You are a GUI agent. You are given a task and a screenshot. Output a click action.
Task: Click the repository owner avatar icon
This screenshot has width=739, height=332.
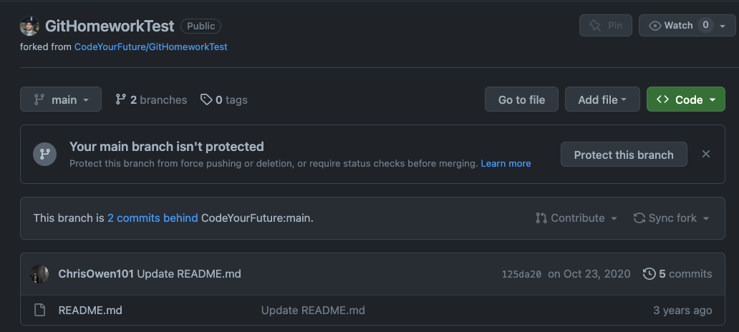pos(29,26)
